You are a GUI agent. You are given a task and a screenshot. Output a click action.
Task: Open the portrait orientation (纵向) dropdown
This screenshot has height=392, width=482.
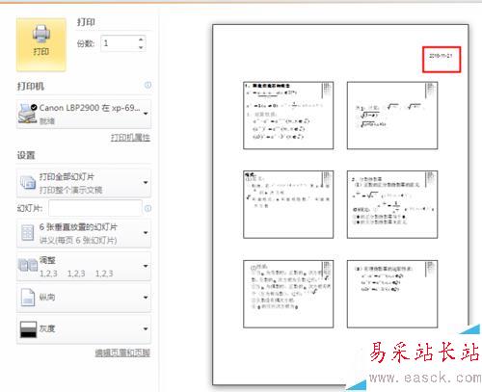point(84,298)
